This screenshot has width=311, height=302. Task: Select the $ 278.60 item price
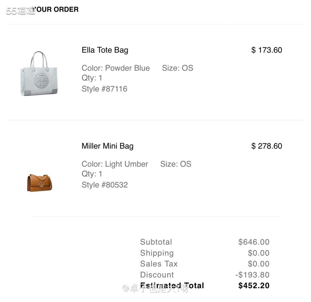coord(267,146)
